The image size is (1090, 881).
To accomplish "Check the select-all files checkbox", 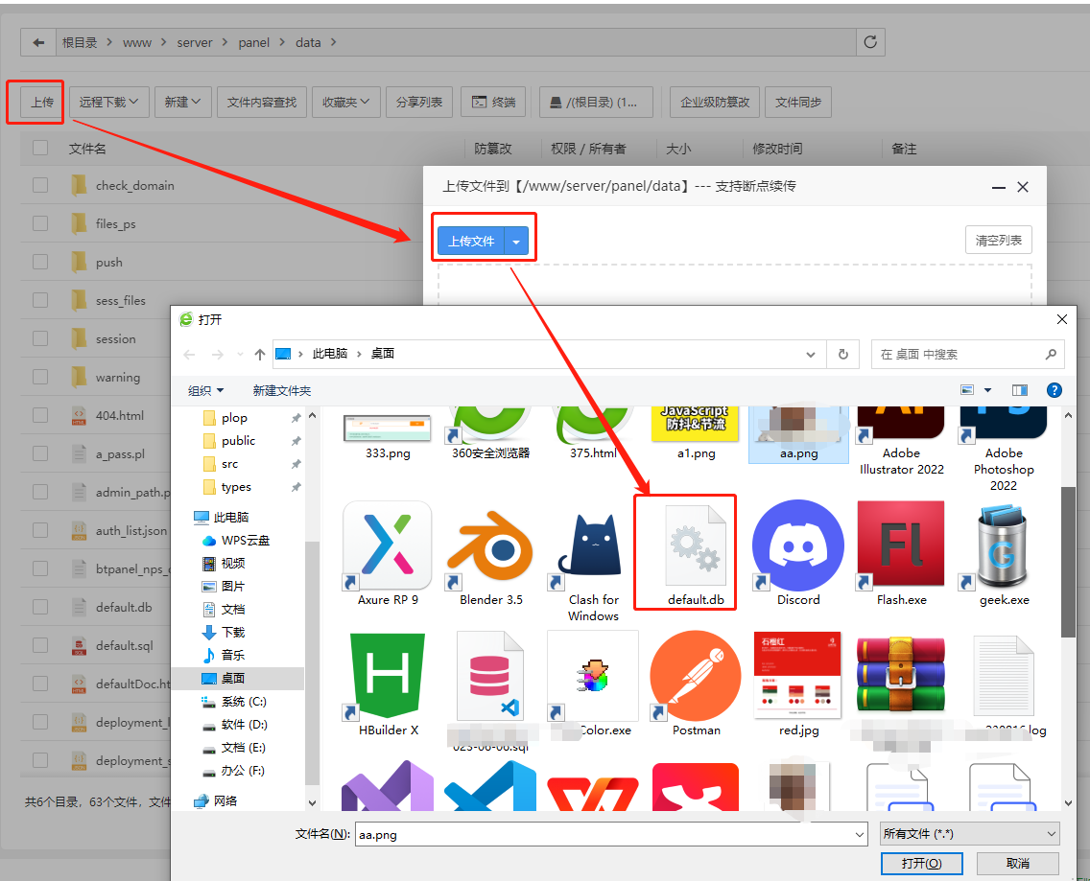I will [40, 148].
